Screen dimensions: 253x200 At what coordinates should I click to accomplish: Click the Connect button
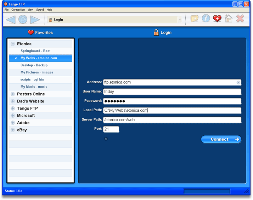coord(221,139)
